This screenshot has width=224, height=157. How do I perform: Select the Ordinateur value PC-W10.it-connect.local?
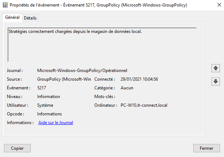click(x=144, y=105)
